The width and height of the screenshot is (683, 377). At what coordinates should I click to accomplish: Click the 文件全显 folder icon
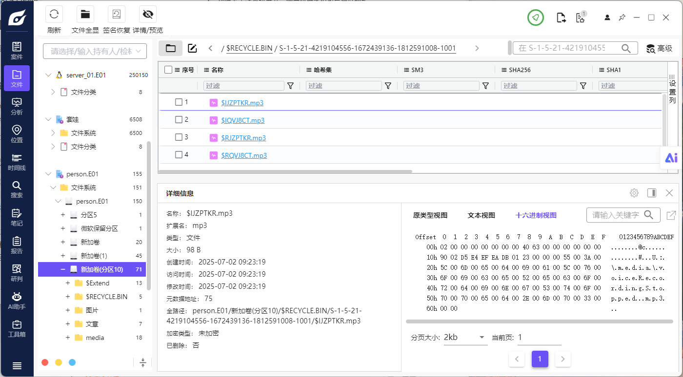pos(85,14)
